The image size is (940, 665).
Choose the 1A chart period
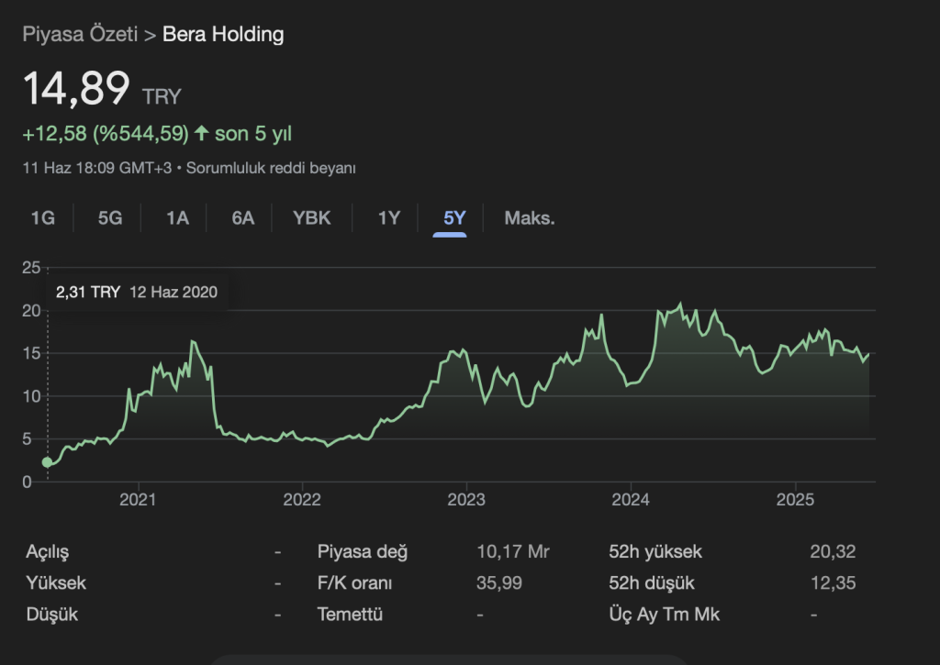pos(177,218)
